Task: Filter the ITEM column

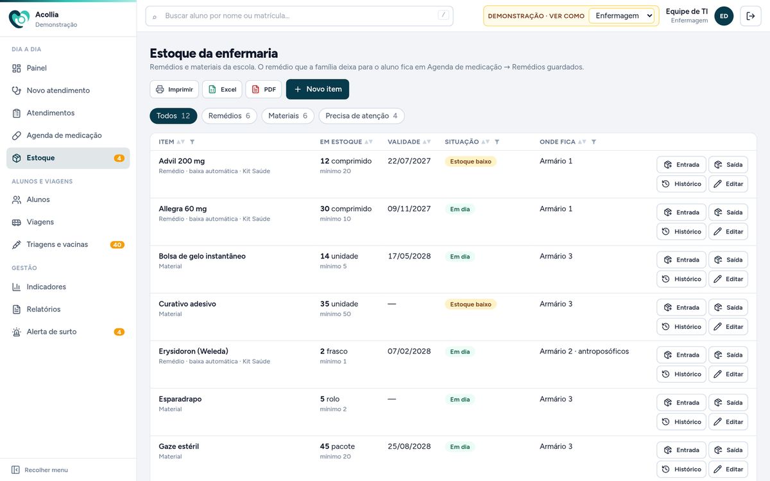Action: 193,142
